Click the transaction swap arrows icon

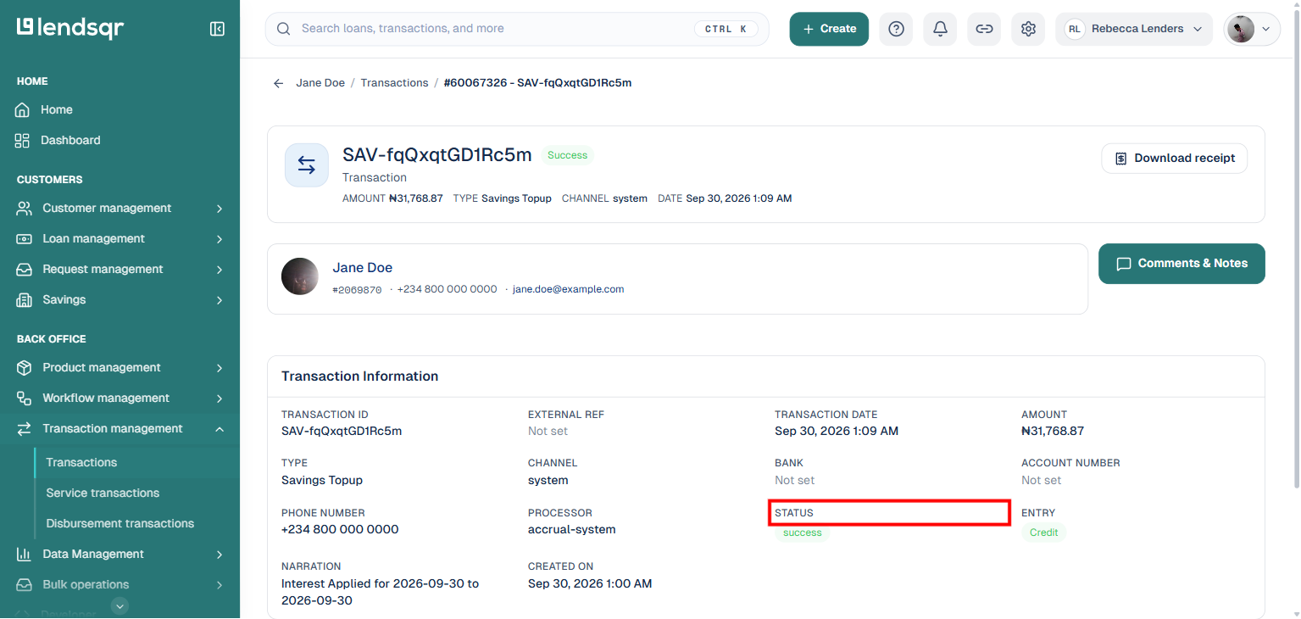[x=307, y=165]
